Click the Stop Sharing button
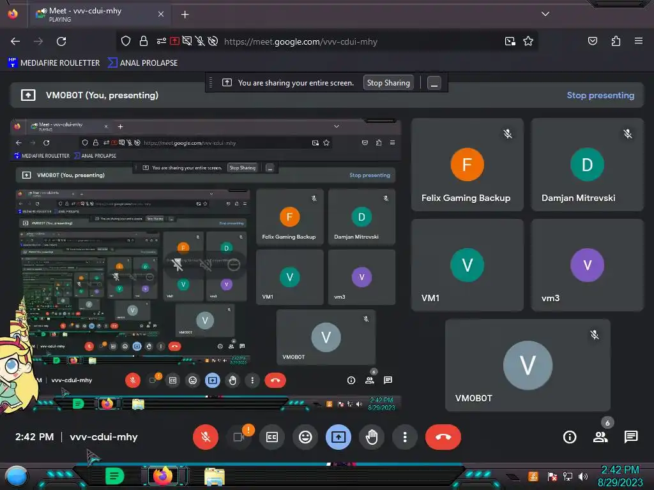The width and height of the screenshot is (654, 490). click(388, 83)
